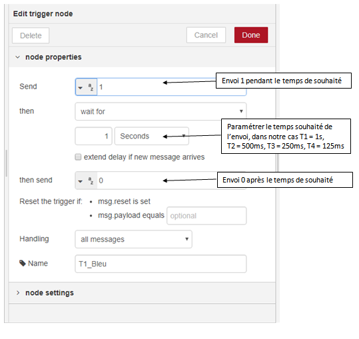Click the Delete button
The width and height of the screenshot is (359, 339).
click(x=31, y=35)
